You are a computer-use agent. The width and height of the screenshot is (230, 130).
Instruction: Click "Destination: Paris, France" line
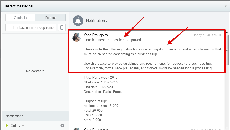[x=104, y=92]
